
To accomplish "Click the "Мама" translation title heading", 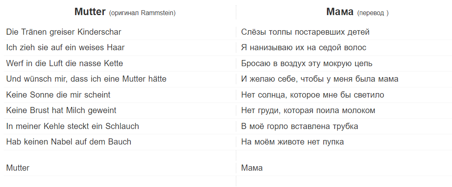I will click(x=340, y=12).
